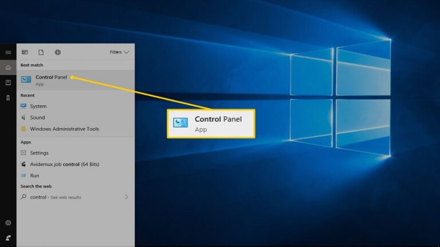Filter results by Apps icon
The image size is (440, 247).
pyautogui.click(x=25, y=52)
